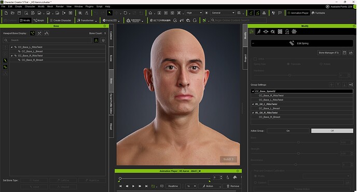Save the project with the disk icon

(19, 13)
